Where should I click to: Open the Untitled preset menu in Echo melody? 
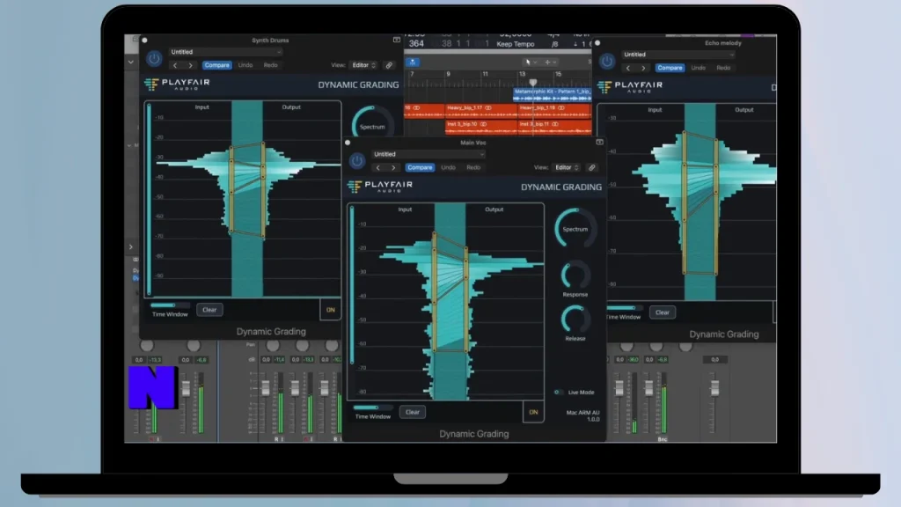[678, 55]
